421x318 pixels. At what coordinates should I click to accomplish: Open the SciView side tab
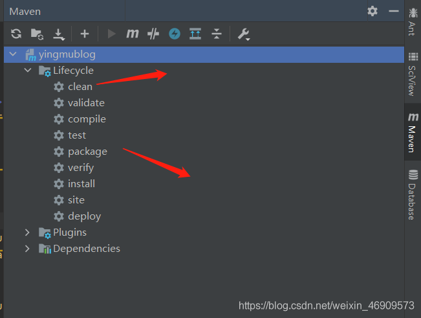pos(413,74)
